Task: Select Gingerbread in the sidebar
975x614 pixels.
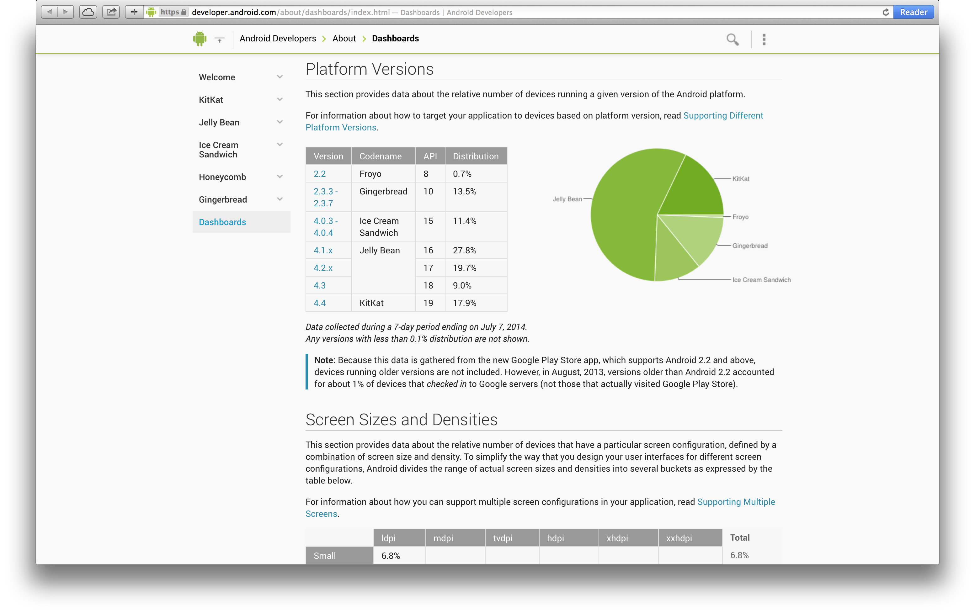Action: [223, 200]
